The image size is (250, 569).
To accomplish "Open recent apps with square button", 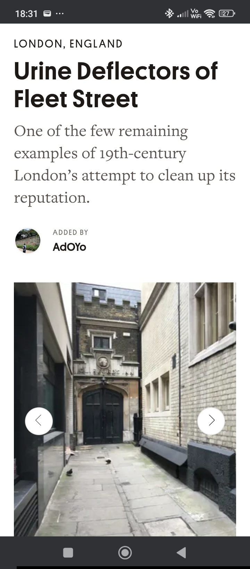I will click(68, 552).
